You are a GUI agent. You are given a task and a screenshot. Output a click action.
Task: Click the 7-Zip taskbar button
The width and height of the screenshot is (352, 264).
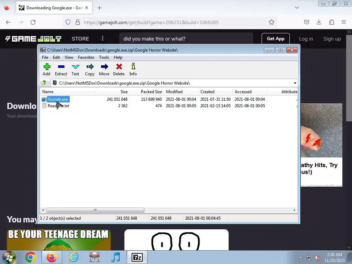(137, 257)
